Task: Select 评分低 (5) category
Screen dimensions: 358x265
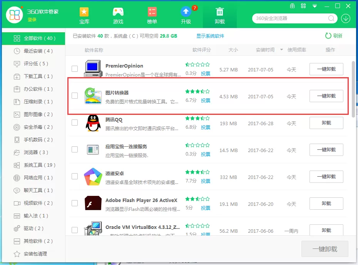Action: tap(33, 64)
